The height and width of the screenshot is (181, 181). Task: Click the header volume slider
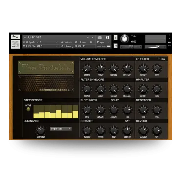tap(156, 47)
